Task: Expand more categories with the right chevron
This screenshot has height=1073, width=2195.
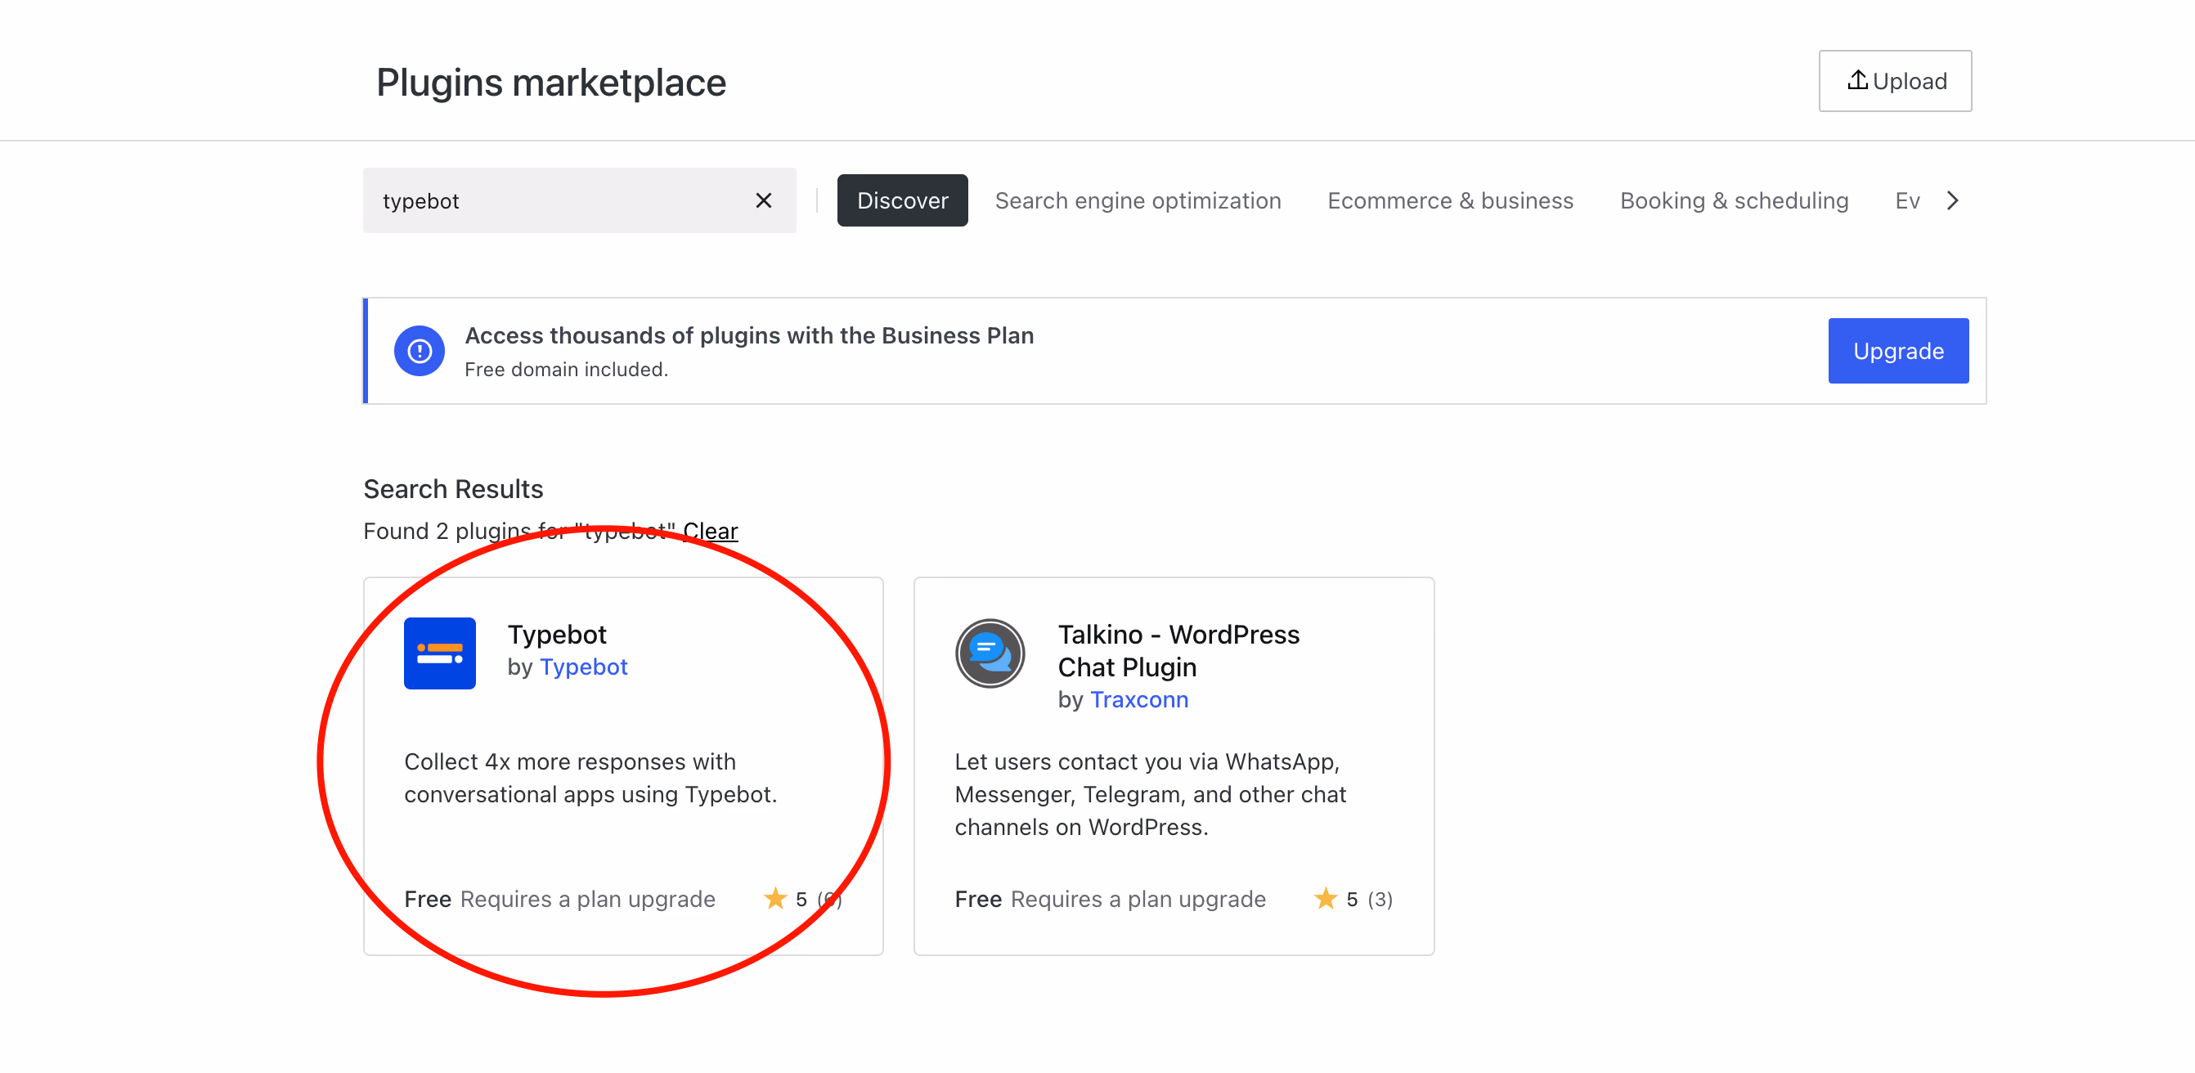Action: [x=1952, y=200]
